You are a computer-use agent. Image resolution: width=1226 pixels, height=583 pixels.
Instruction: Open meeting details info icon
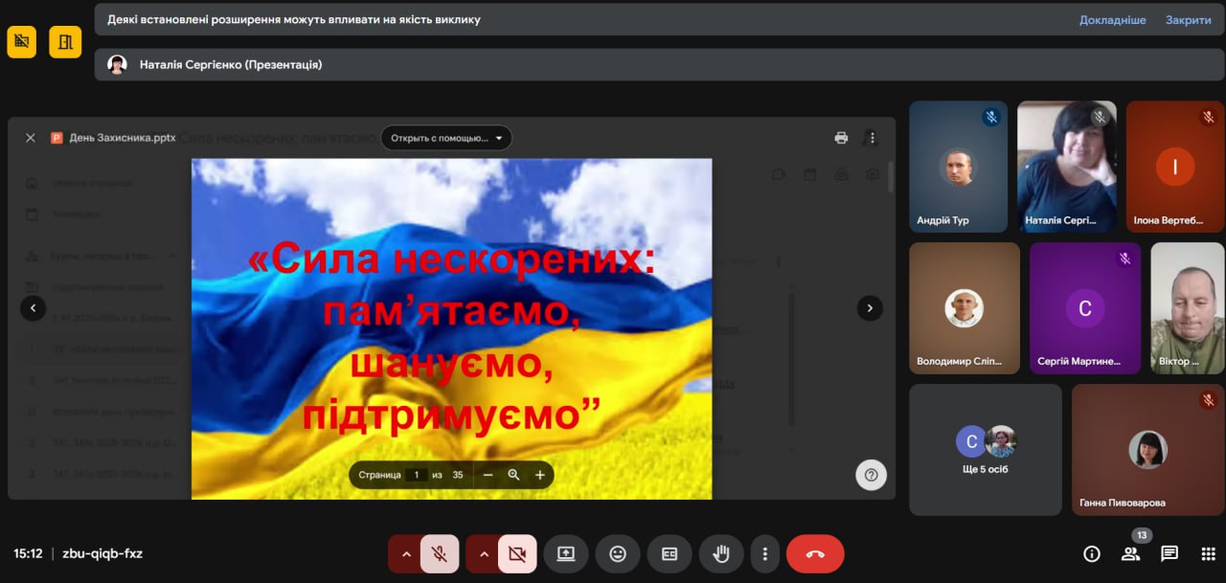coord(1091,553)
